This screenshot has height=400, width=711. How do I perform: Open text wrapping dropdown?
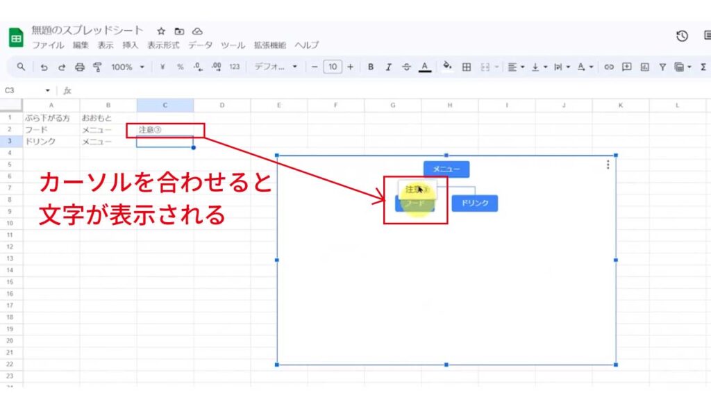click(x=561, y=67)
